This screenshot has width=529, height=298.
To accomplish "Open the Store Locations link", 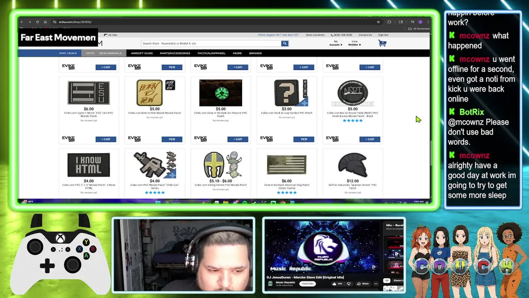I will 315,35.
